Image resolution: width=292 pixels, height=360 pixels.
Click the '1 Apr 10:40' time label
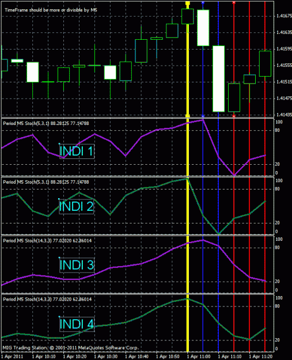[x=136, y=357]
